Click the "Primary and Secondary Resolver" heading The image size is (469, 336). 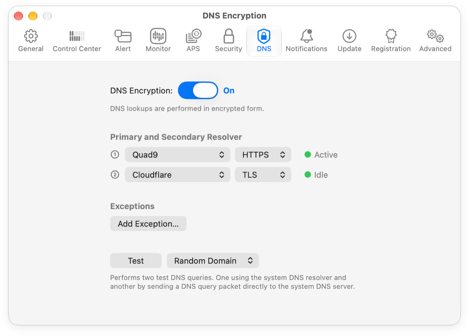176,137
